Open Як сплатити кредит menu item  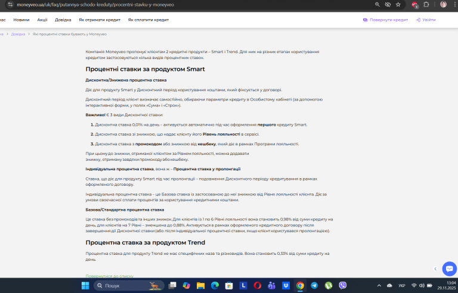coord(148,20)
